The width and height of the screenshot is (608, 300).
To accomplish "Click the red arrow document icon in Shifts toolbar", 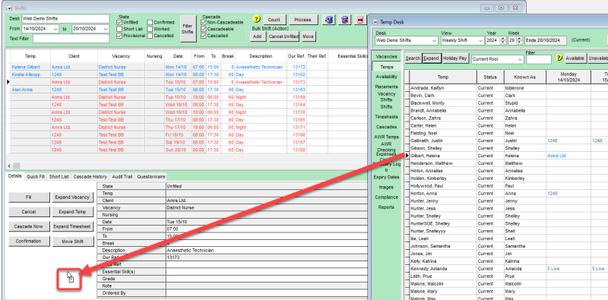I will (x=360, y=20).
